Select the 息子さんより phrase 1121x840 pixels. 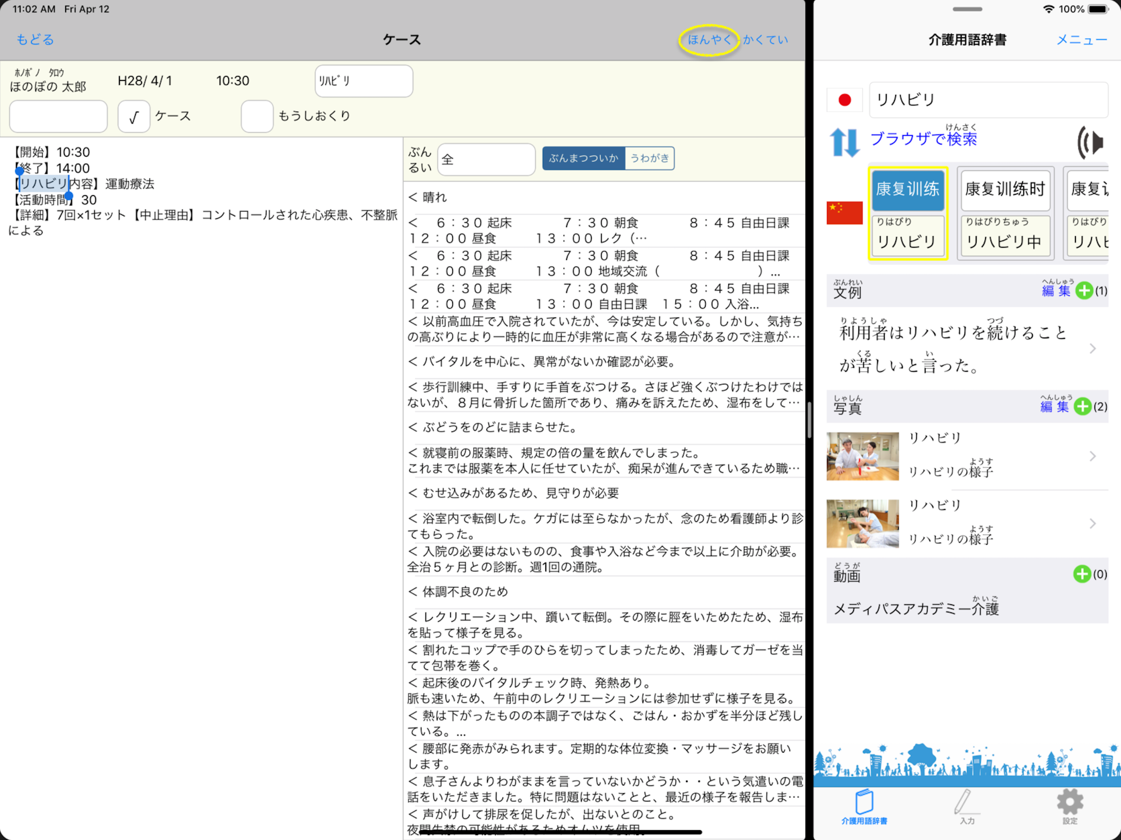click(604, 789)
